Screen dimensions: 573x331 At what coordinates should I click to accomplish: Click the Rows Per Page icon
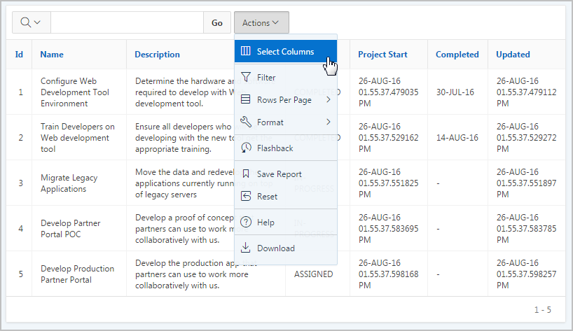245,99
